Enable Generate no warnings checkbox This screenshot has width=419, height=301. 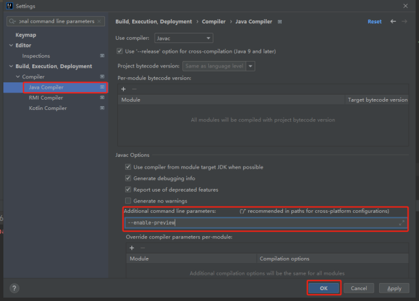[x=128, y=201]
